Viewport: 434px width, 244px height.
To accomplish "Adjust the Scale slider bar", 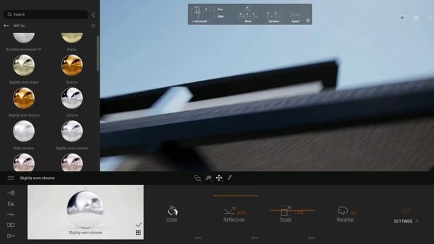I will [x=292, y=210].
